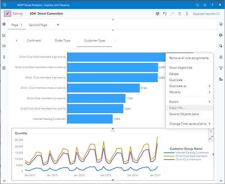The image size is (225, 184).
Task: Add a new page with plus button
Action: 58,25
